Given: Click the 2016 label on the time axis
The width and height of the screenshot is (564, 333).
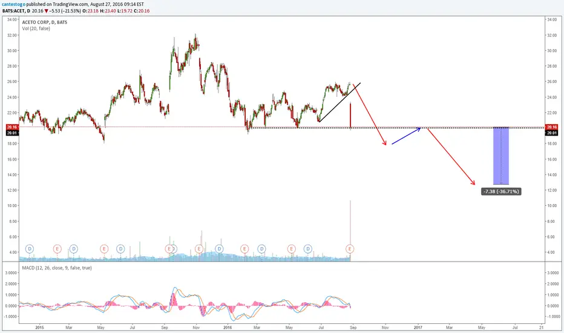Looking at the screenshot, I should click(x=228, y=328).
